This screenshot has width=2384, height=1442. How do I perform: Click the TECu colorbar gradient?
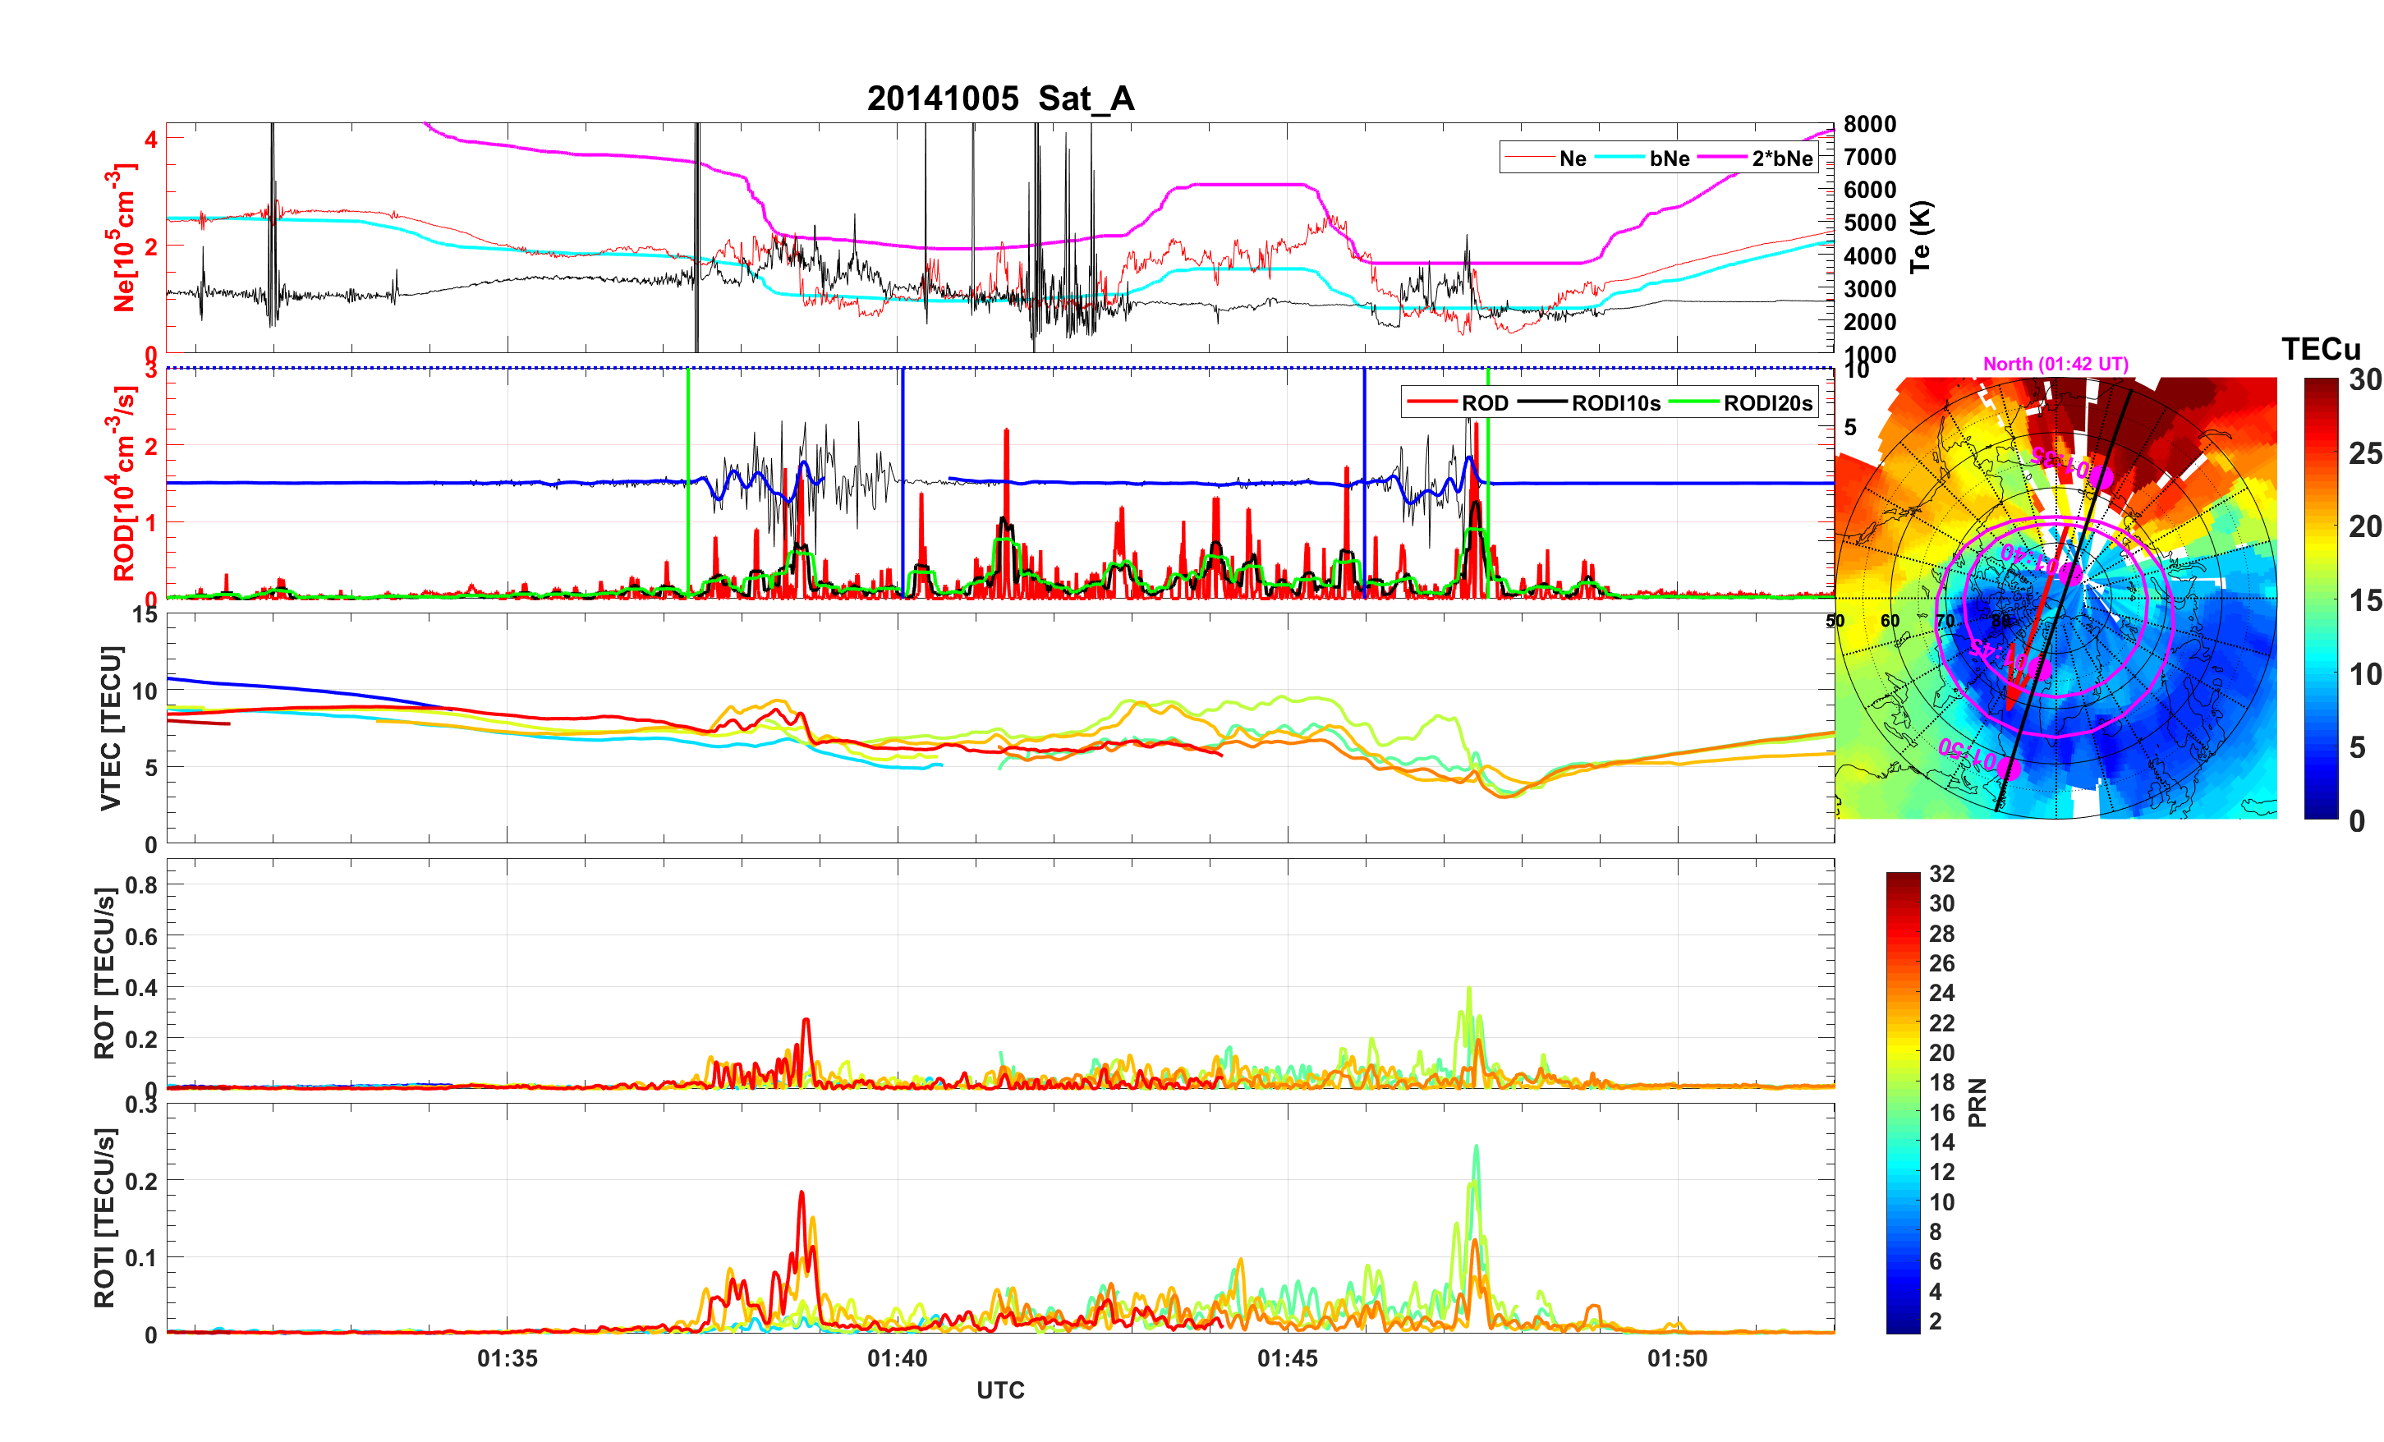click(2321, 598)
